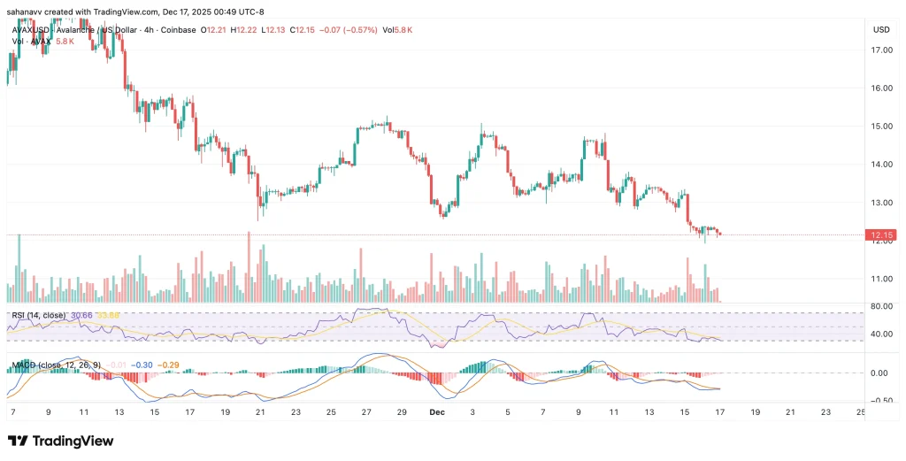Click the 80.00 level on RSI scale
The width and height of the screenshot is (906, 461).
[x=879, y=306]
